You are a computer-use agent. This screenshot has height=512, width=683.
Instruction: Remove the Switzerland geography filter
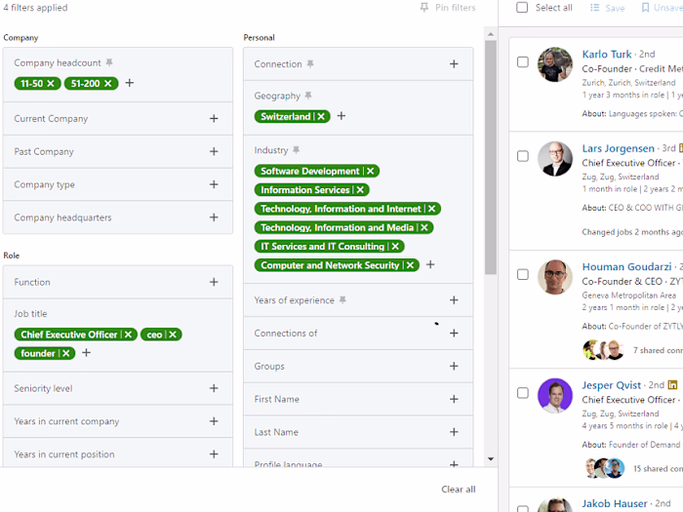(321, 116)
